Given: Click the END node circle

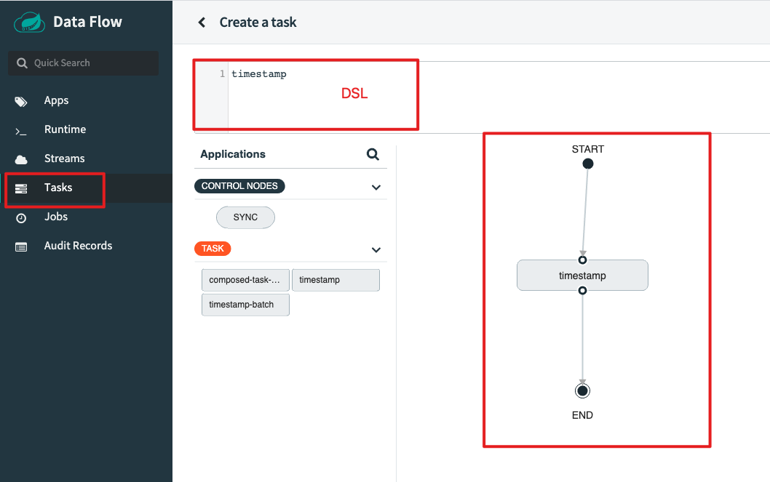Looking at the screenshot, I should click(x=582, y=390).
